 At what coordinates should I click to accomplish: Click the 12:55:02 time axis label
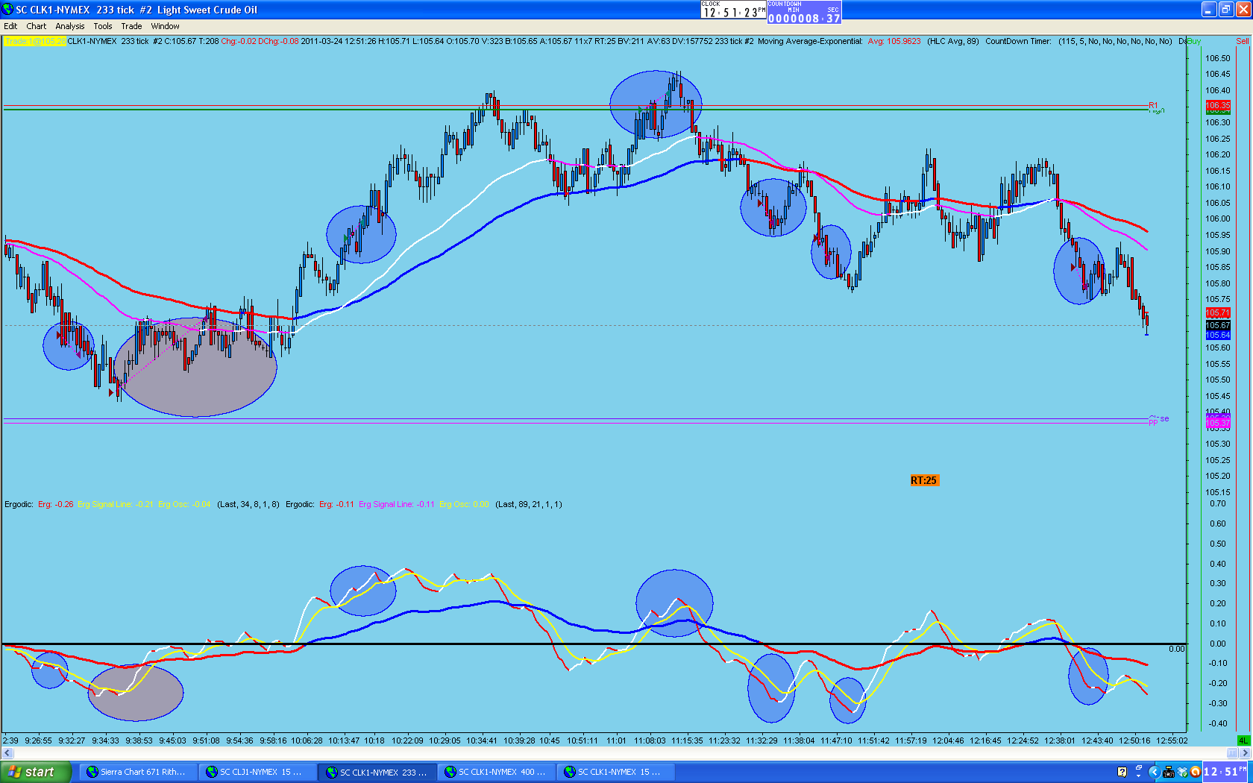coord(1171,740)
